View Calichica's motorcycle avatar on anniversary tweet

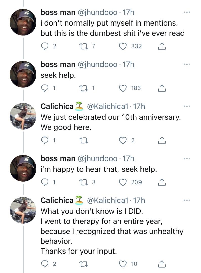(23, 116)
